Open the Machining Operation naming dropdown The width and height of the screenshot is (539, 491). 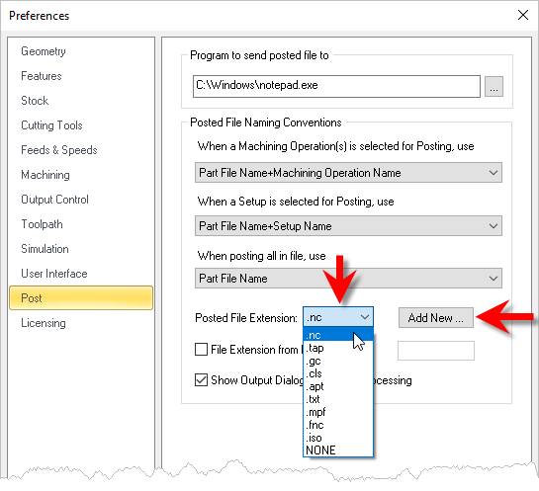348,172
